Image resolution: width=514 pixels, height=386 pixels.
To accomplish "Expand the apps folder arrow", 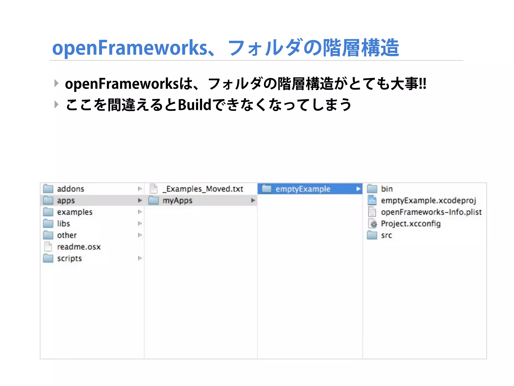I will (x=140, y=200).
